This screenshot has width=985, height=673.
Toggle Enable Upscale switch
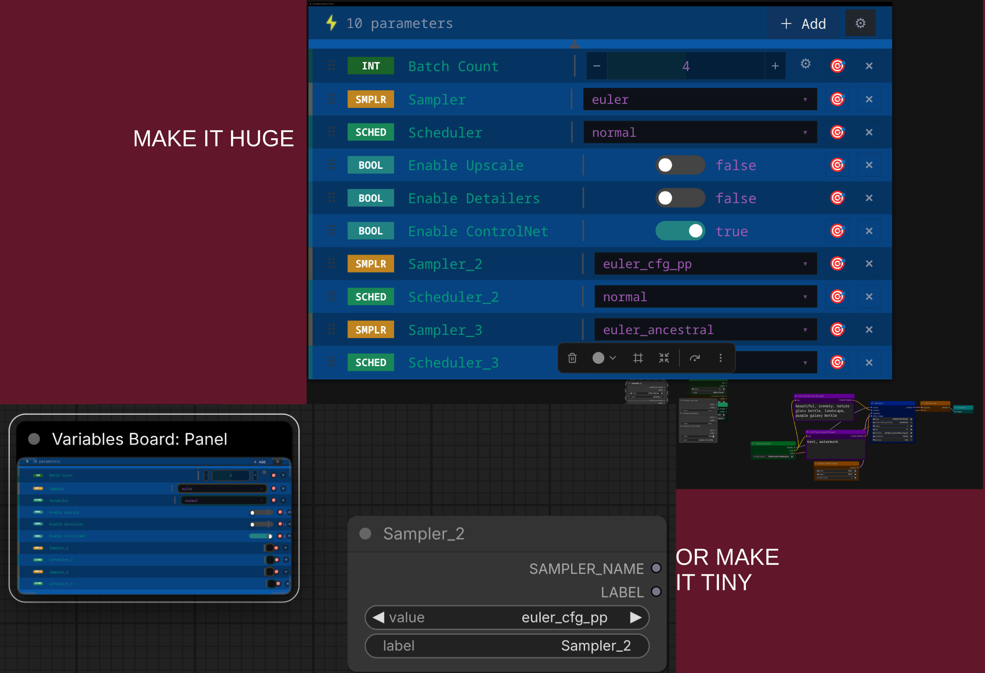[680, 165]
